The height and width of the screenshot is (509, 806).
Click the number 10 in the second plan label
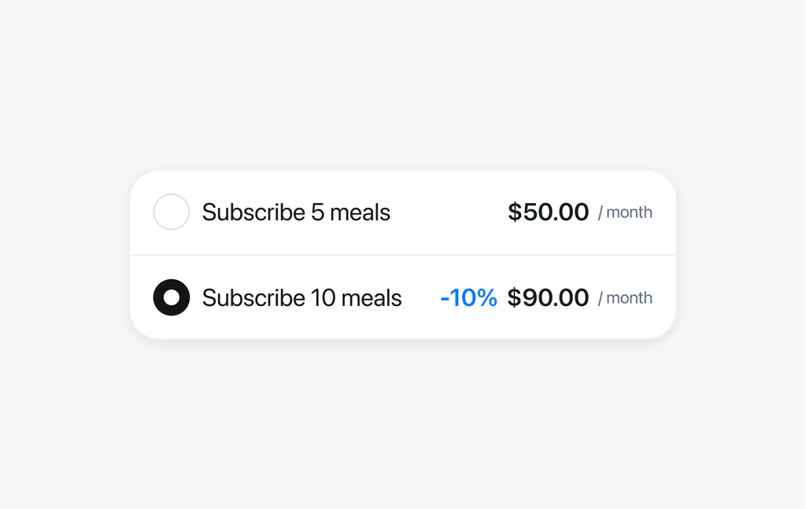click(x=323, y=298)
